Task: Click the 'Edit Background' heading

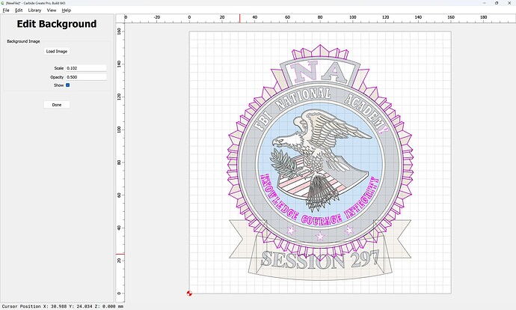Action: [x=57, y=24]
